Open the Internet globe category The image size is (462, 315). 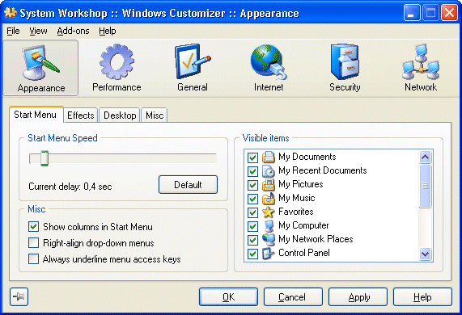coord(269,68)
